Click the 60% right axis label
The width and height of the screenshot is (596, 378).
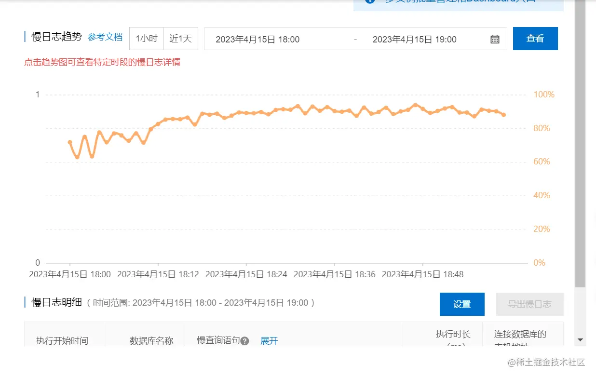[x=542, y=162]
